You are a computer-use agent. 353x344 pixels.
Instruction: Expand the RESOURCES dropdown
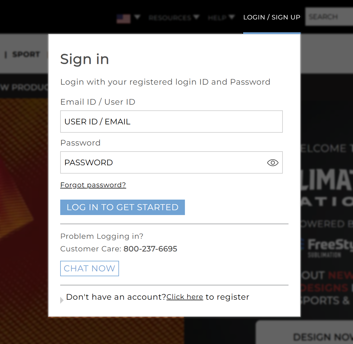174,18
